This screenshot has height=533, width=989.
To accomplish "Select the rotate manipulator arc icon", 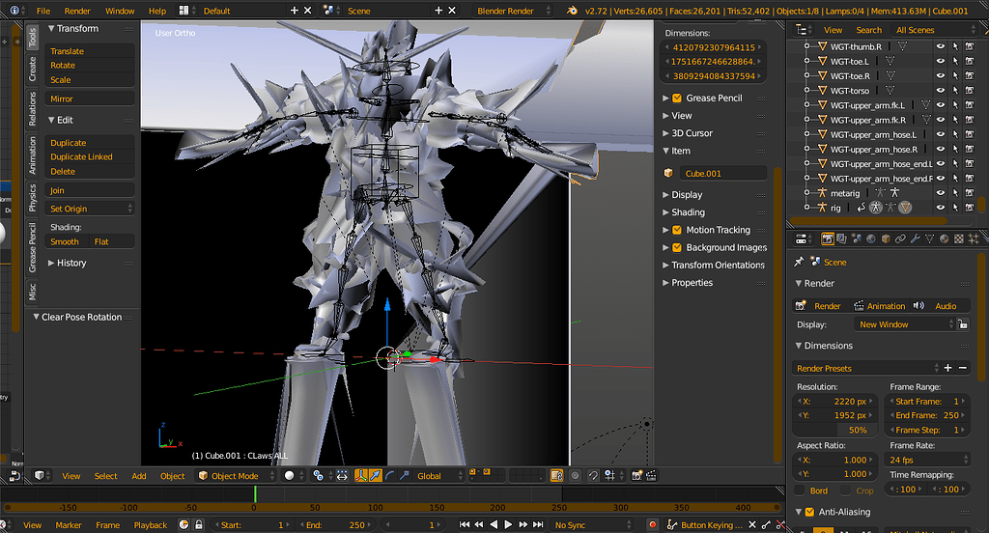I will coord(390,476).
